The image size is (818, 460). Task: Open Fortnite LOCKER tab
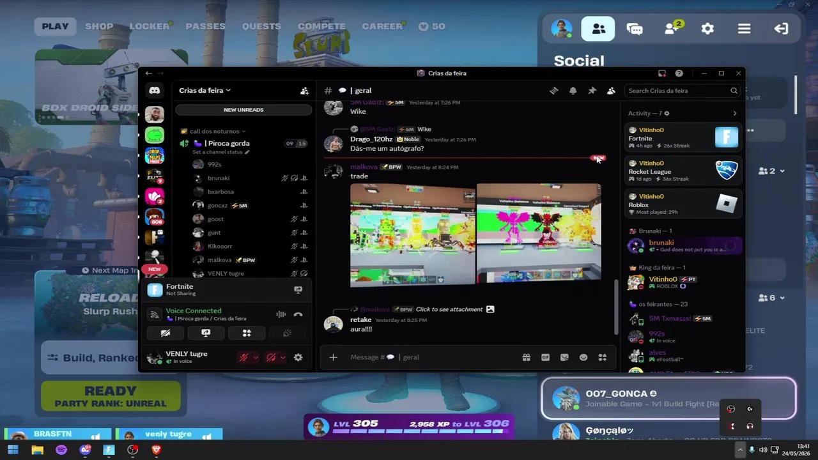click(150, 26)
